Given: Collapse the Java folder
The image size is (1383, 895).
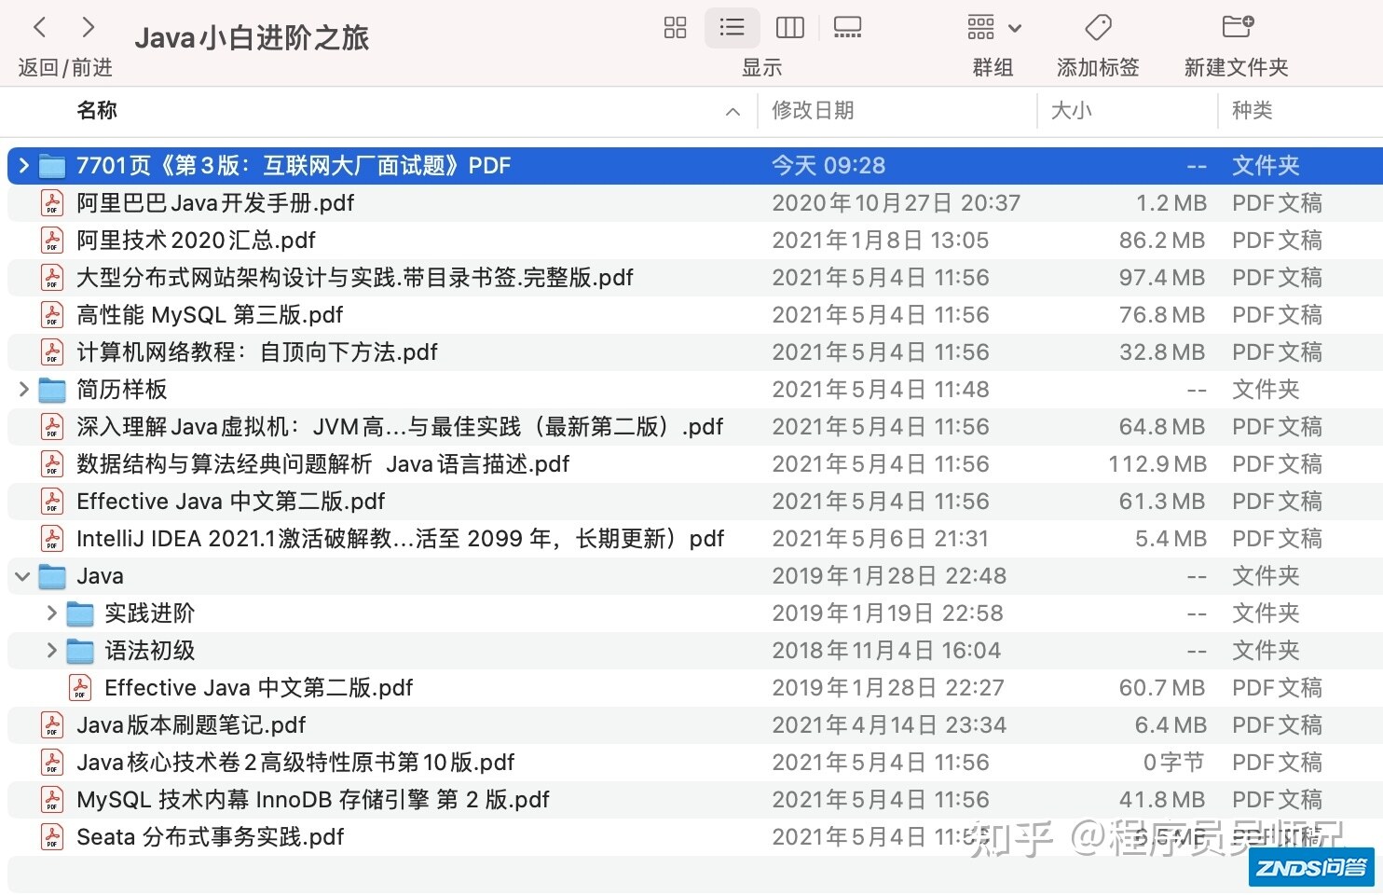Looking at the screenshot, I should pos(23,576).
